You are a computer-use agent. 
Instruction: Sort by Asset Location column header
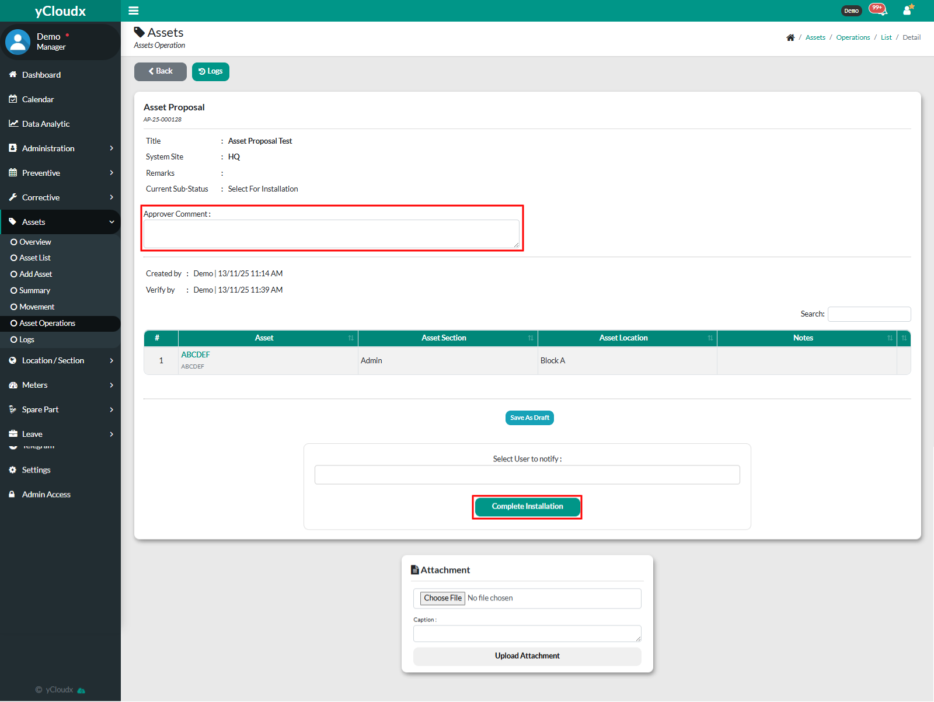(x=628, y=338)
